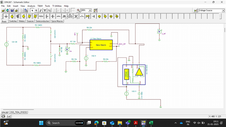
Task: Click the Exit button at bottom left
Action: coord(8,116)
